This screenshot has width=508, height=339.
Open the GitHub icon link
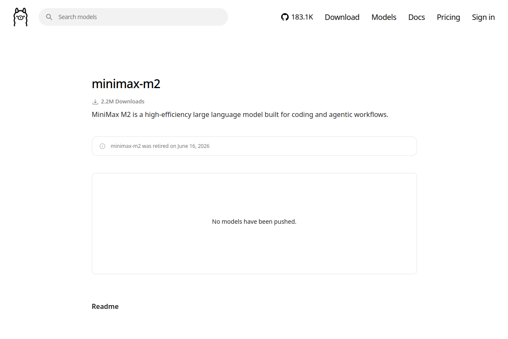tap(285, 17)
